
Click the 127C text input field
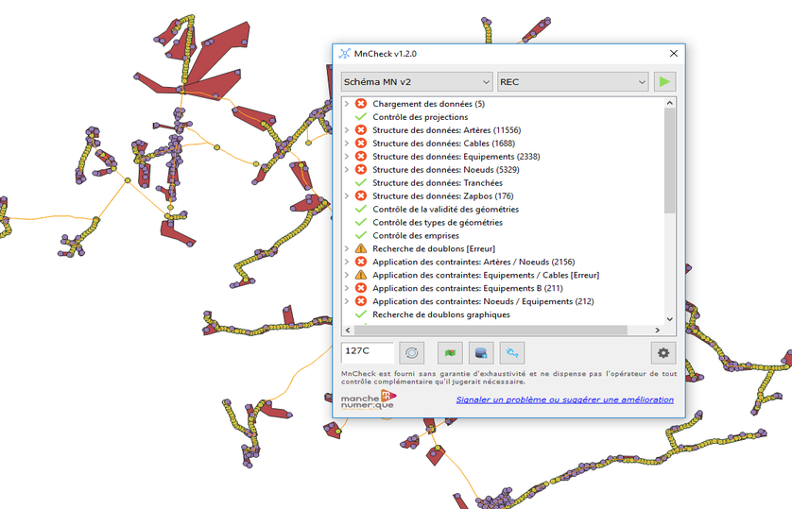click(x=367, y=351)
